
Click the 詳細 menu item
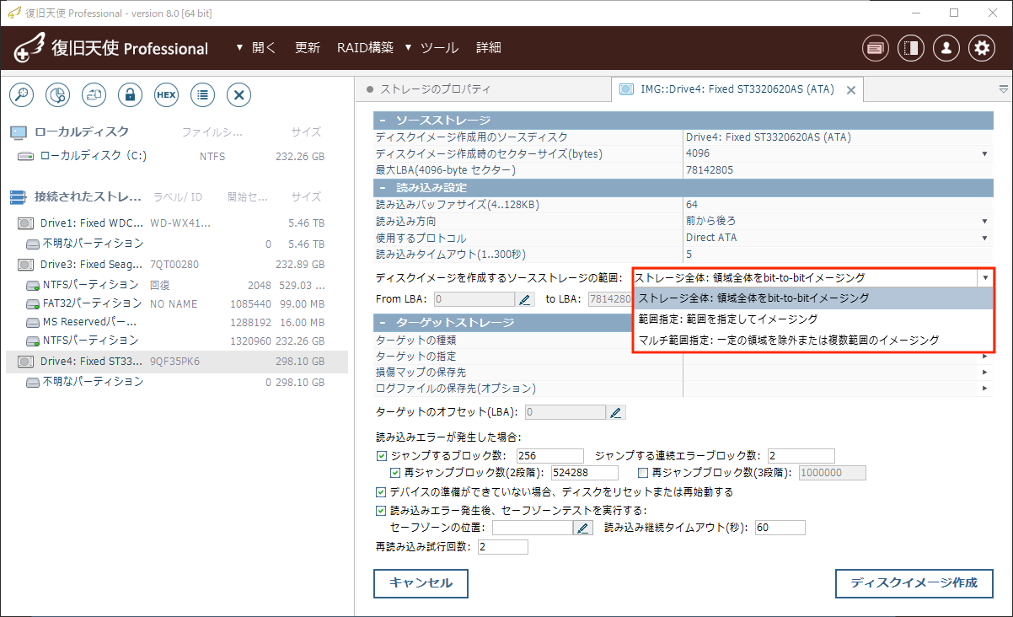tap(489, 48)
